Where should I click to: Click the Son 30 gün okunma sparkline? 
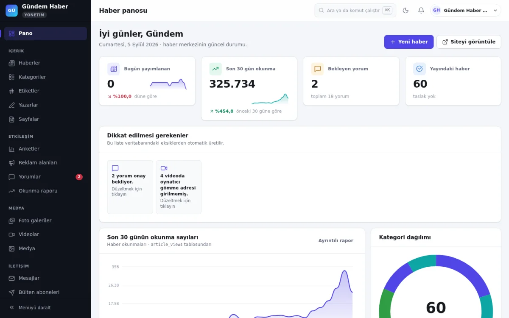(270, 98)
